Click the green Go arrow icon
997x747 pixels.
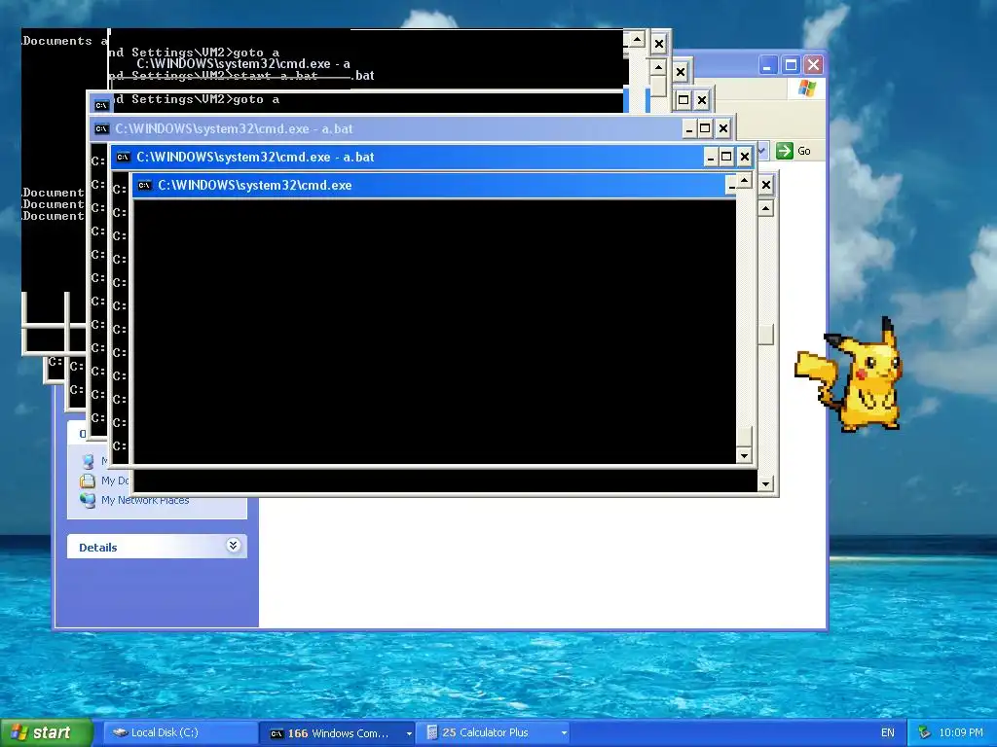tap(785, 151)
